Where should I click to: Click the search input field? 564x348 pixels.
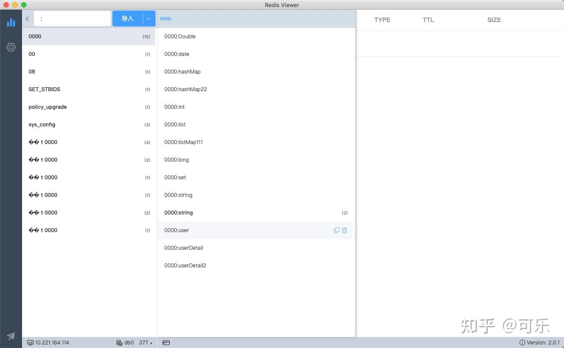pos(72,19)
